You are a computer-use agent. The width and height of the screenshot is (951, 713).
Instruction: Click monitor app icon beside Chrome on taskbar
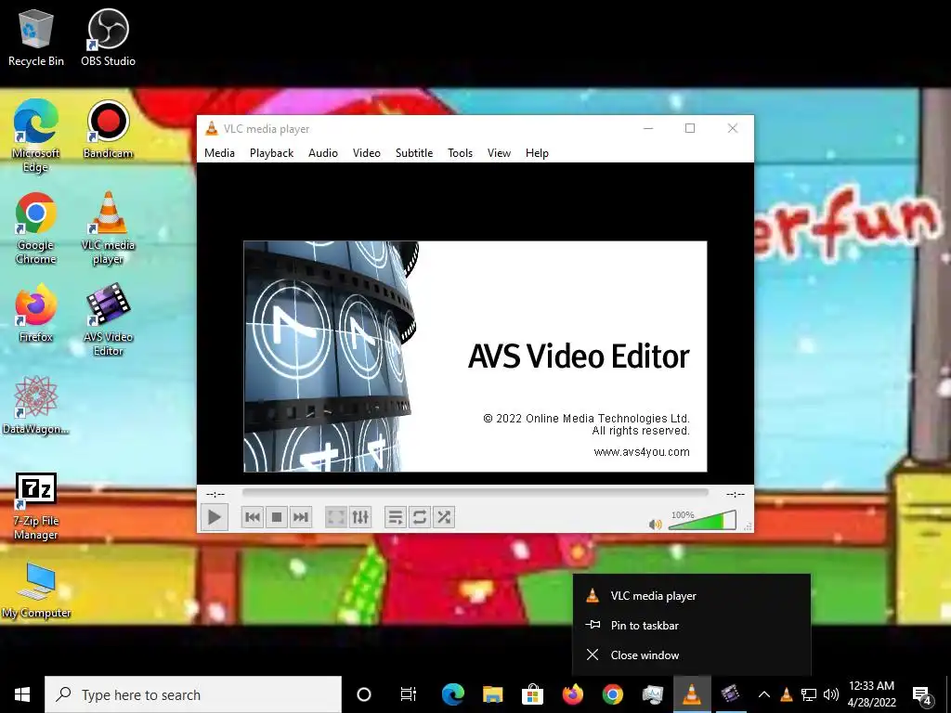(653, 694)
